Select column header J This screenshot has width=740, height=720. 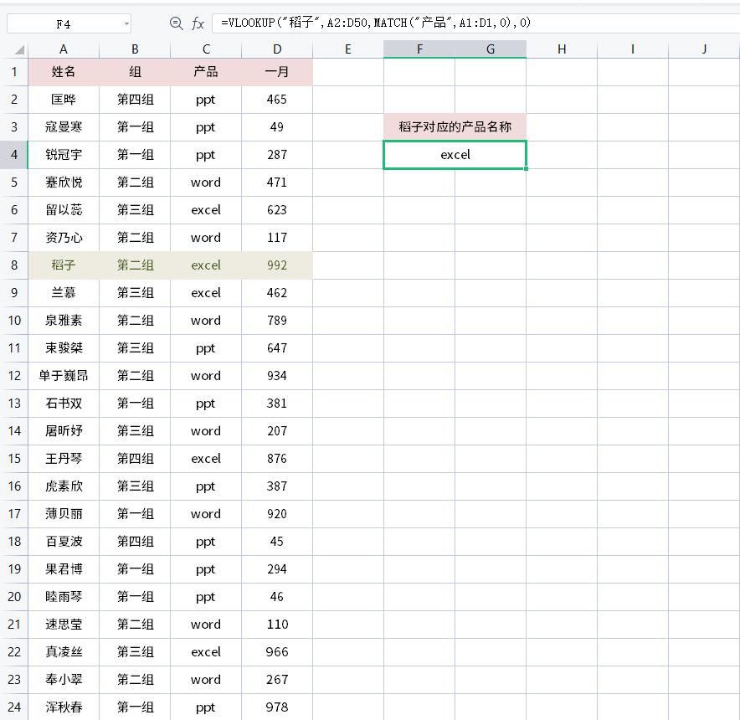(703, 50)
